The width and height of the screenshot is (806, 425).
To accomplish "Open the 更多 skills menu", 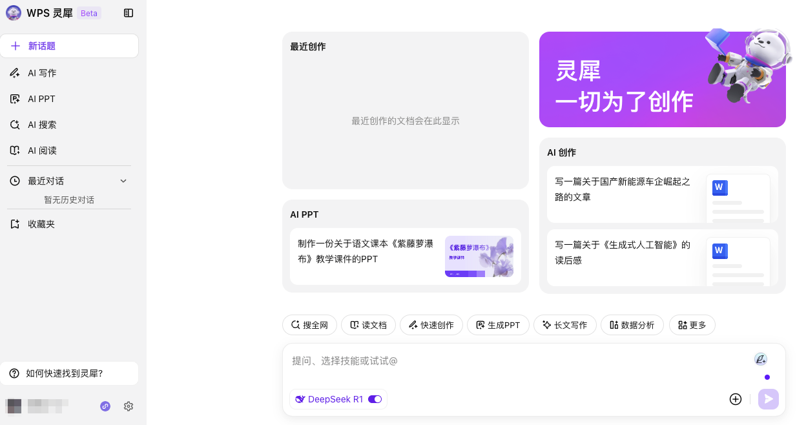I will pos(692,325).
